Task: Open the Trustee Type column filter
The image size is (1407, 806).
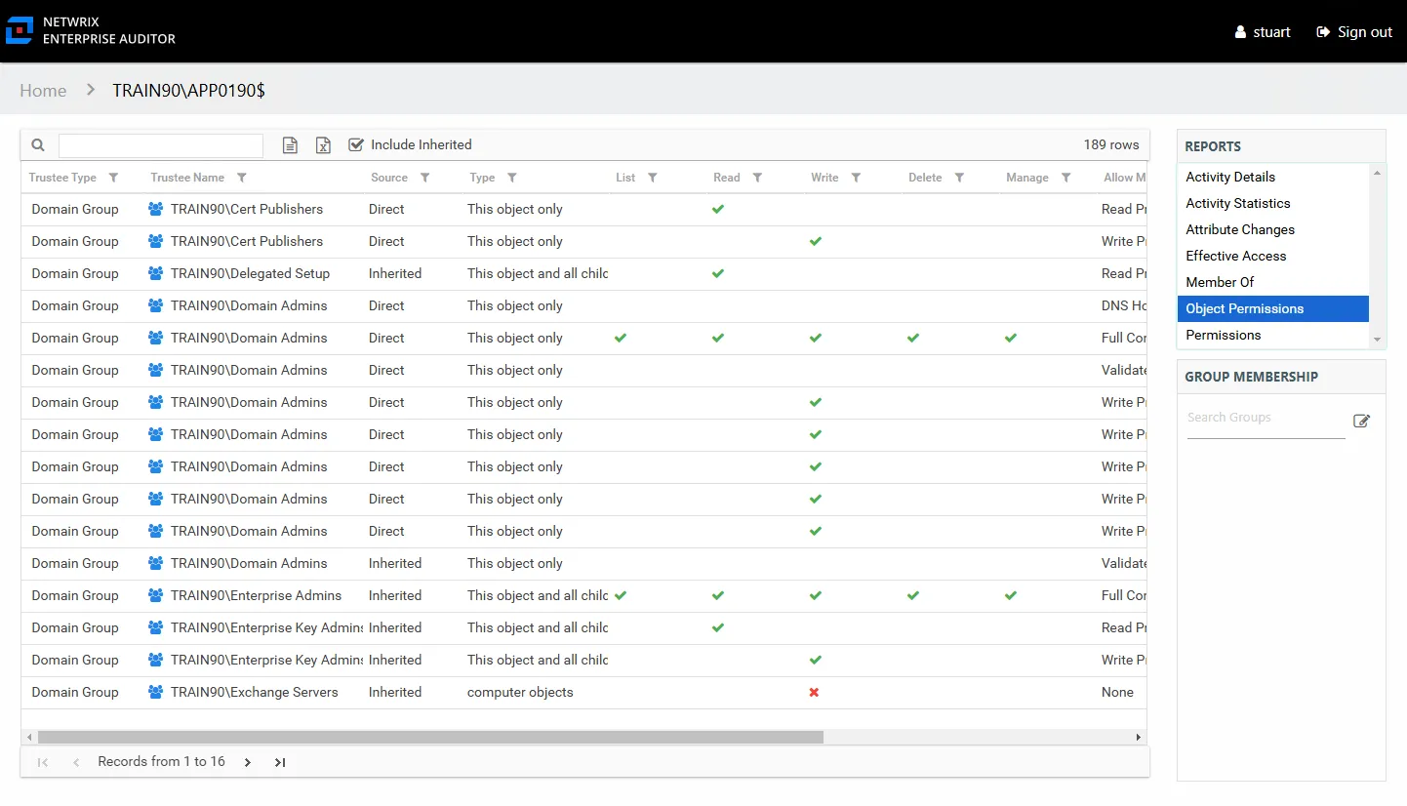Action: 113,178
